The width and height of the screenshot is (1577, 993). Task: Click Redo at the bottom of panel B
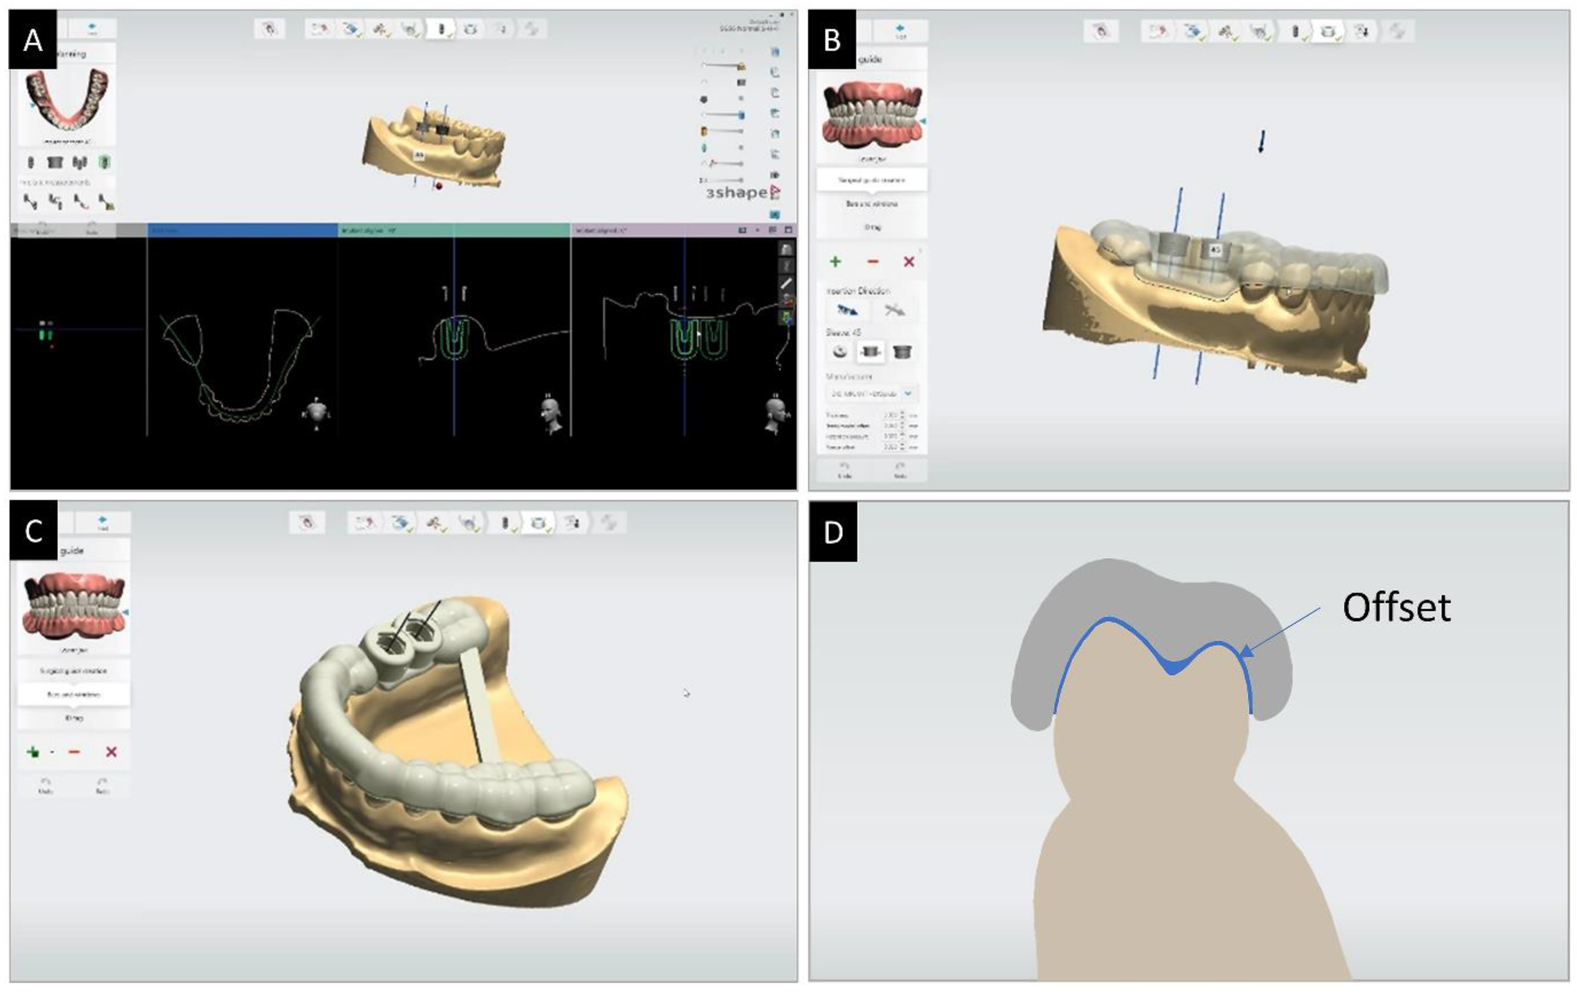pos(900,470)
